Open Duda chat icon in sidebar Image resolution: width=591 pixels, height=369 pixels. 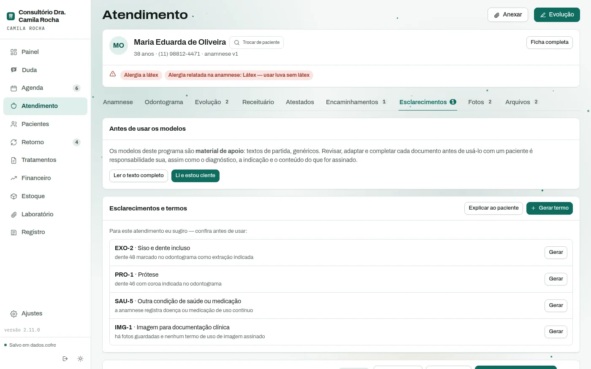click(x=14, y=70)
